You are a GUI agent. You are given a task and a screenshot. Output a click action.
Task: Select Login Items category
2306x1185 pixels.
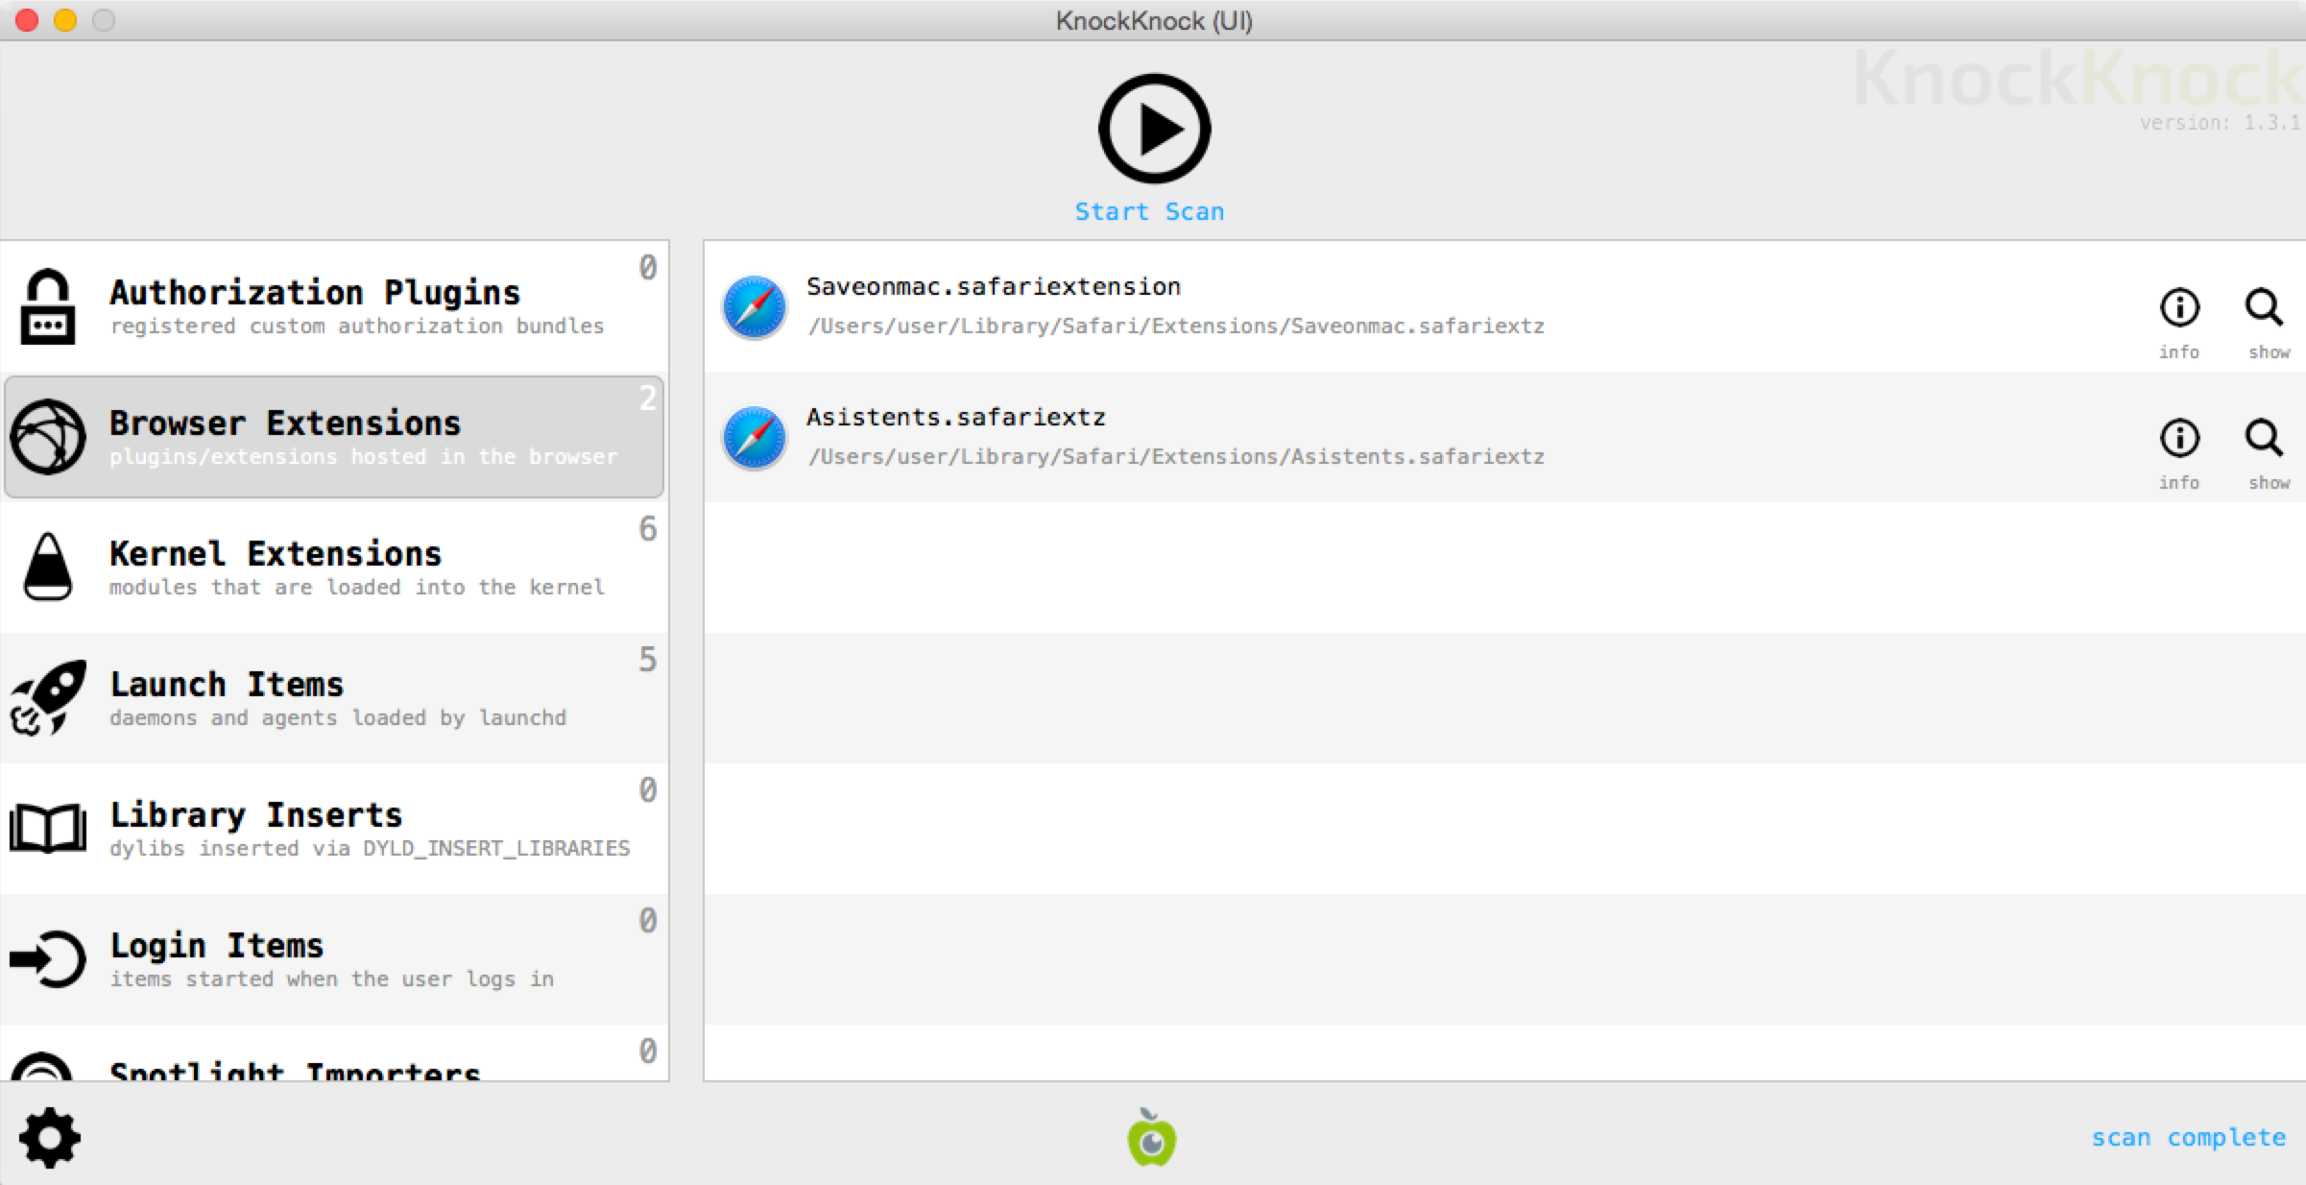click(334, 959)
